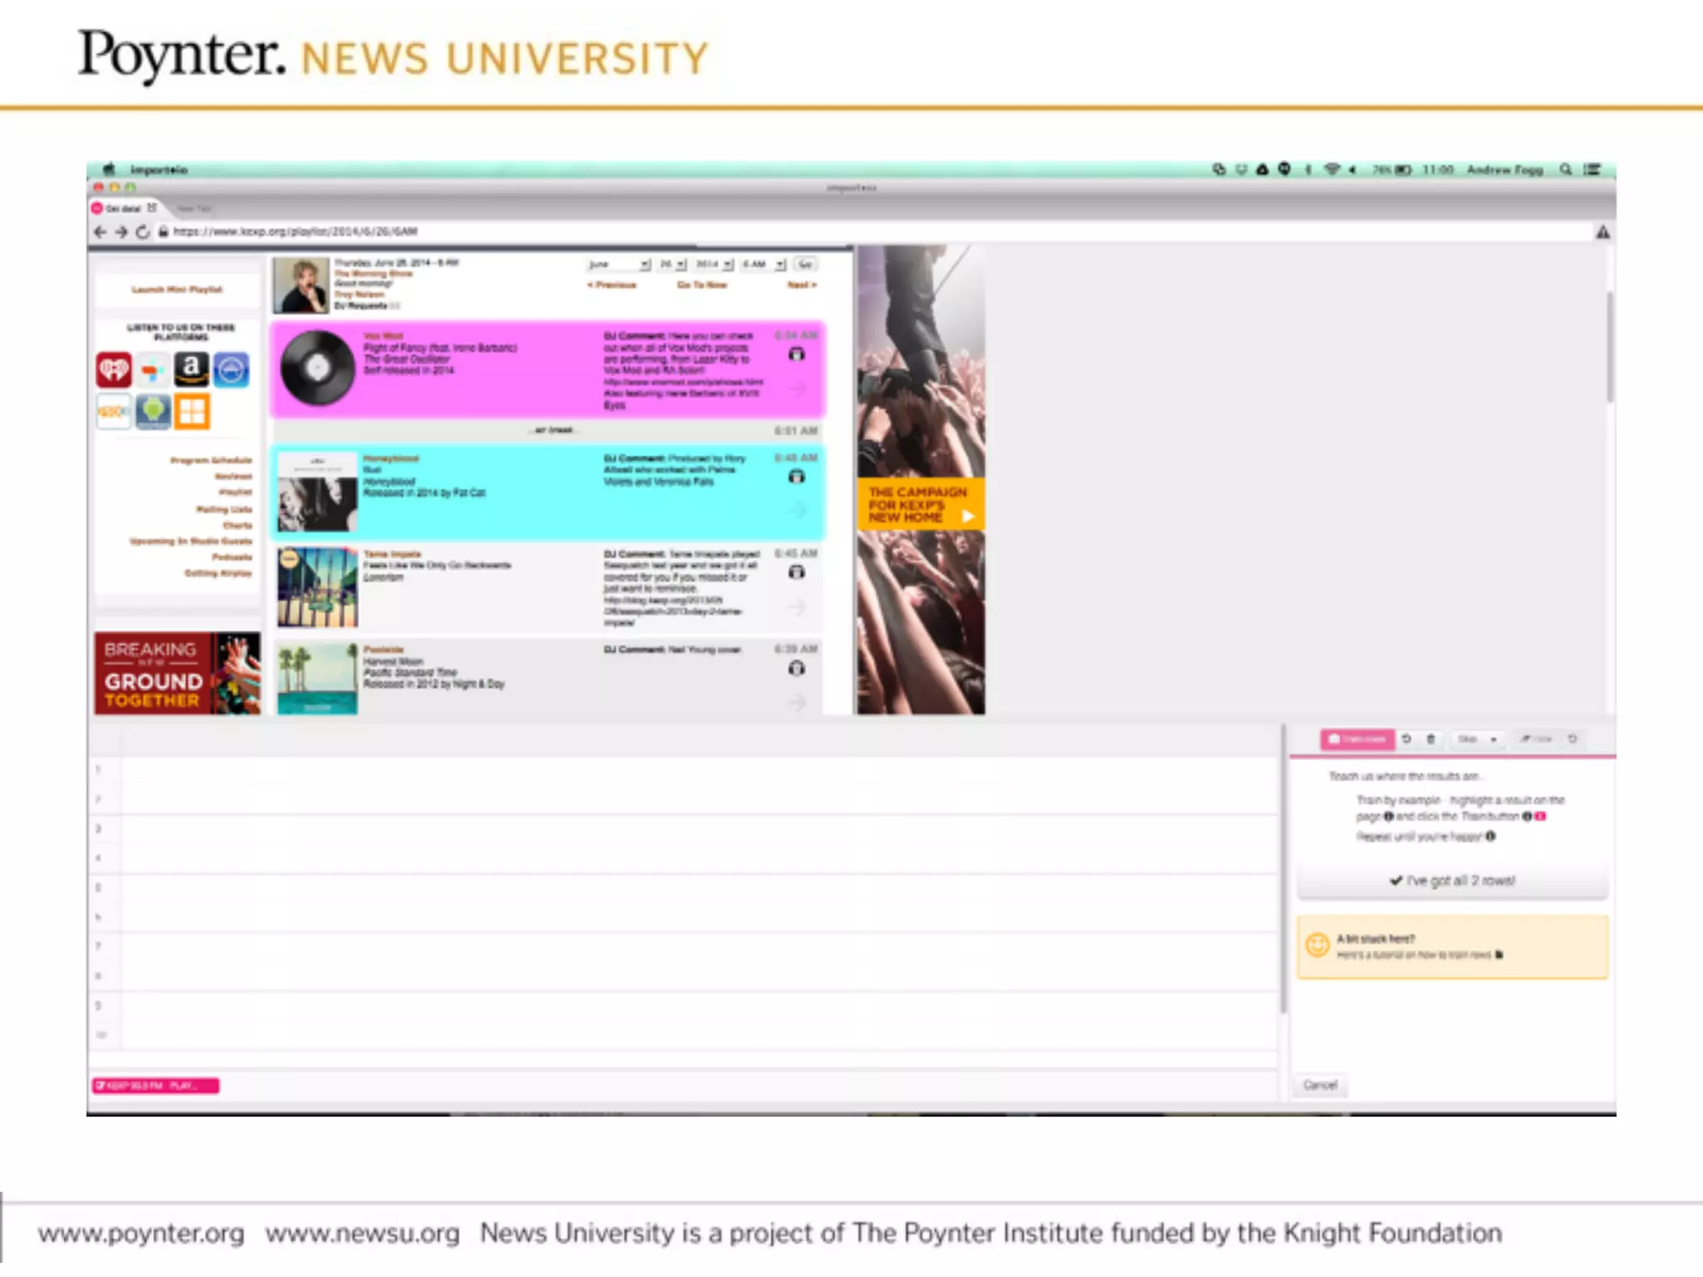Expand the dropdown in the training toolbar
1703x1277 pixels.
tap(1478, 739)
